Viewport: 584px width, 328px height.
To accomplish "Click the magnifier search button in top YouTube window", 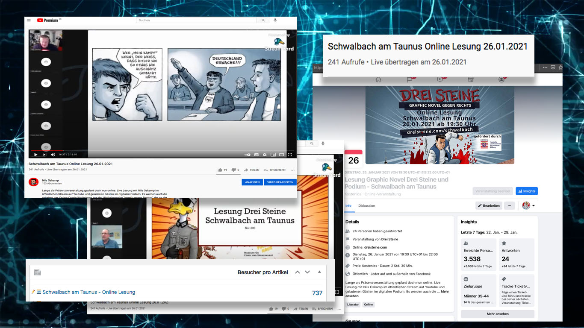I will coord(263,20).
